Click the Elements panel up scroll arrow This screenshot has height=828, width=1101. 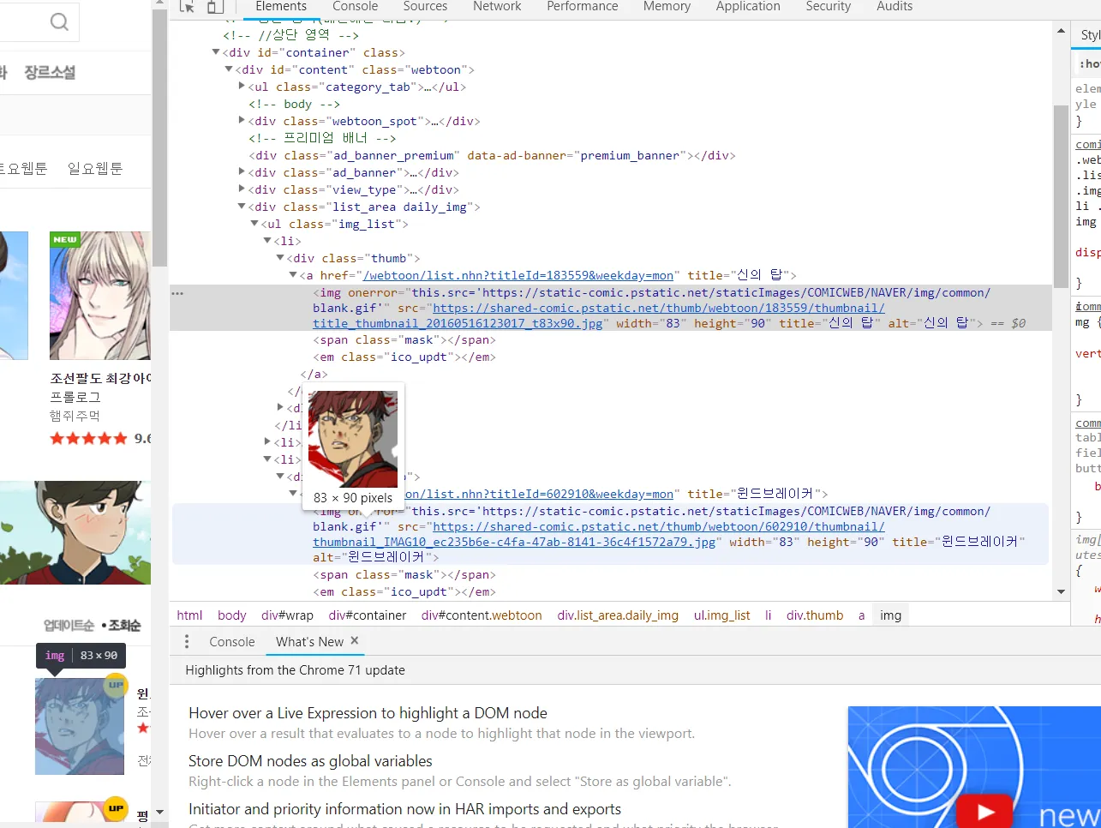(x=1062, y=30)
